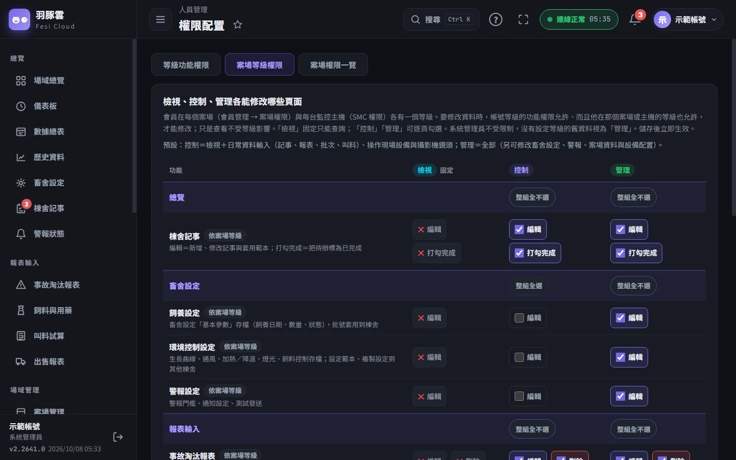
Task: Switch to 案場權限一覽 tab
Action: coord(333,65)
